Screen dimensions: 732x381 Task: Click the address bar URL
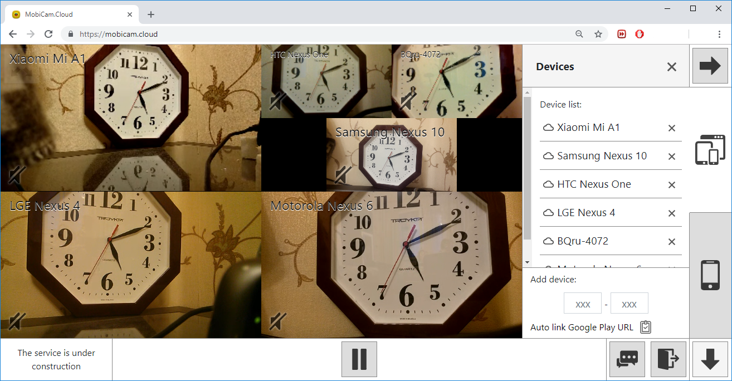tap(119, 34)
